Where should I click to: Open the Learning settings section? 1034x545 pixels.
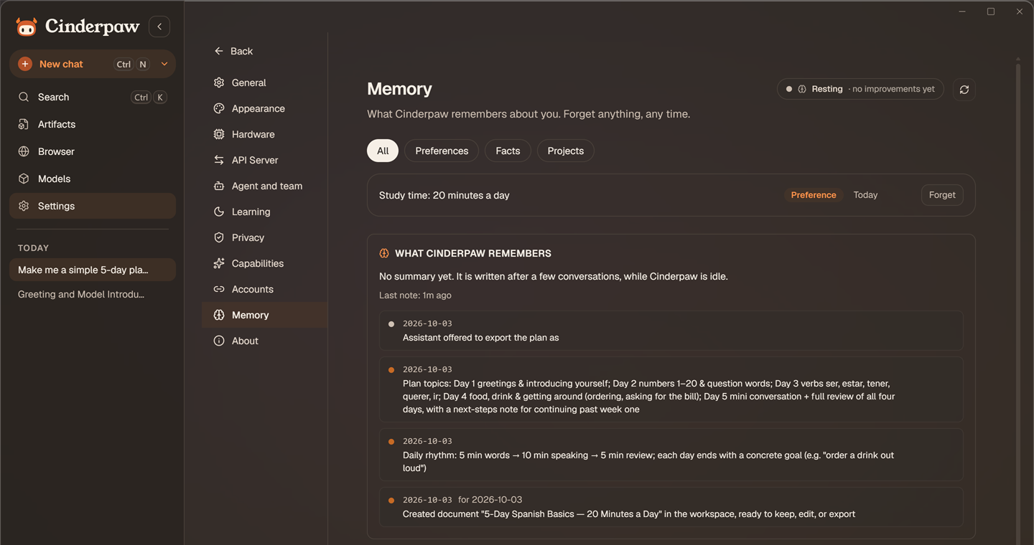(264, 212)
